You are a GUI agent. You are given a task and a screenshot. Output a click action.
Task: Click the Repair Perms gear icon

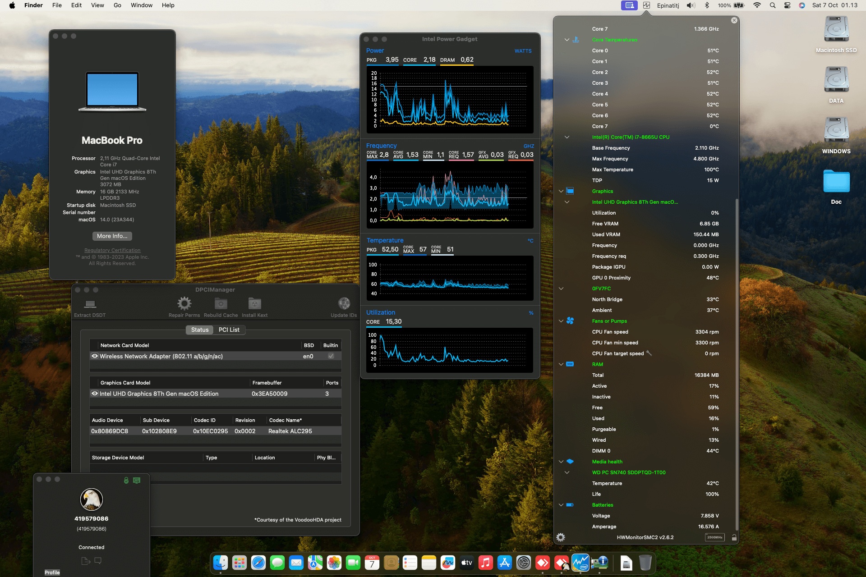pyautogui.click(x=184, y=303)
